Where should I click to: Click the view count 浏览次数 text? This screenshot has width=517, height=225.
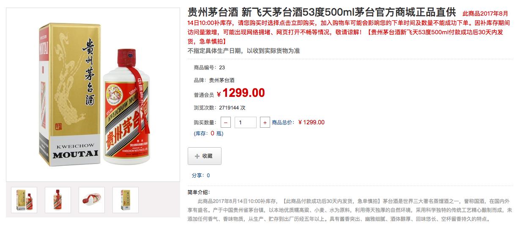219,108
